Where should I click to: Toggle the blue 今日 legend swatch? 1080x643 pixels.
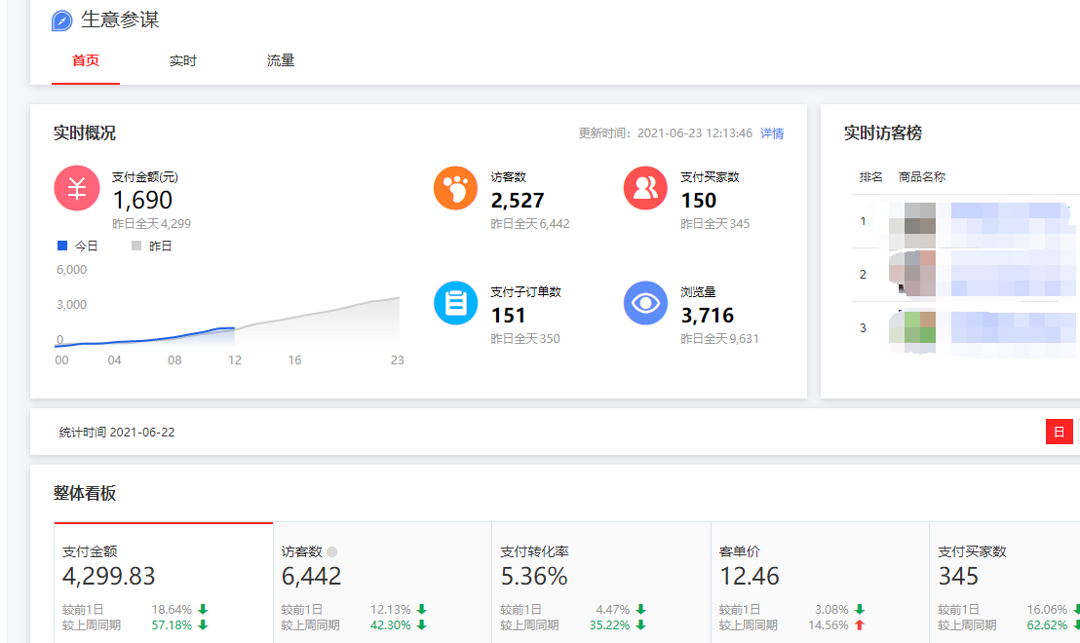(62, 246)
